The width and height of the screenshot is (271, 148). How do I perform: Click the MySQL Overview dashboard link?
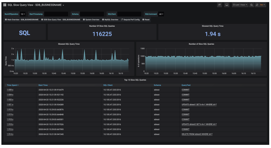pyautogui.click(x=110, y=20)
